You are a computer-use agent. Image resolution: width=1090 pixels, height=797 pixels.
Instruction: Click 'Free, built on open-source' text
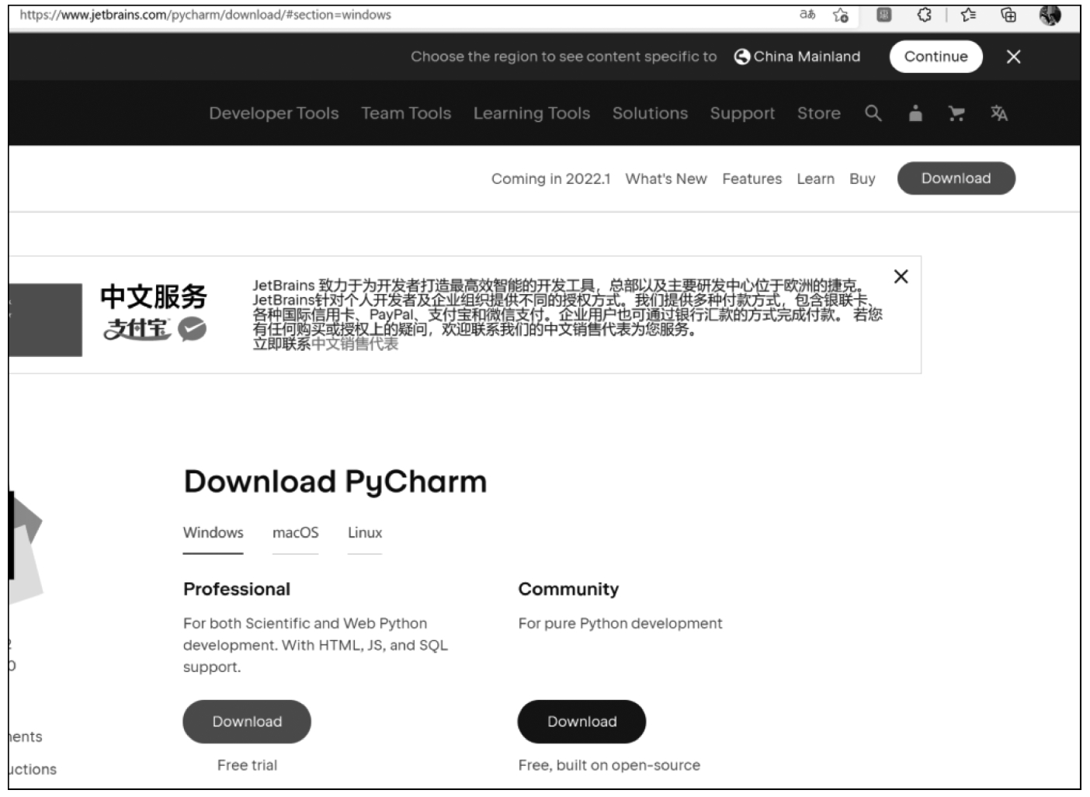tap(609, 765)
